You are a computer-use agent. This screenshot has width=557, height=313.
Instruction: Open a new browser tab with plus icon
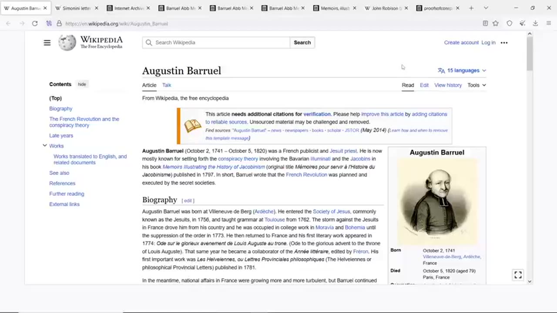coord(471,8)
